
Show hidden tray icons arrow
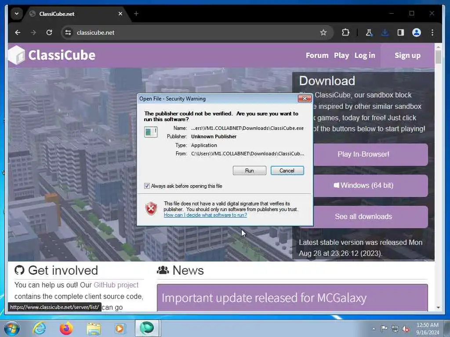(374, 329)
